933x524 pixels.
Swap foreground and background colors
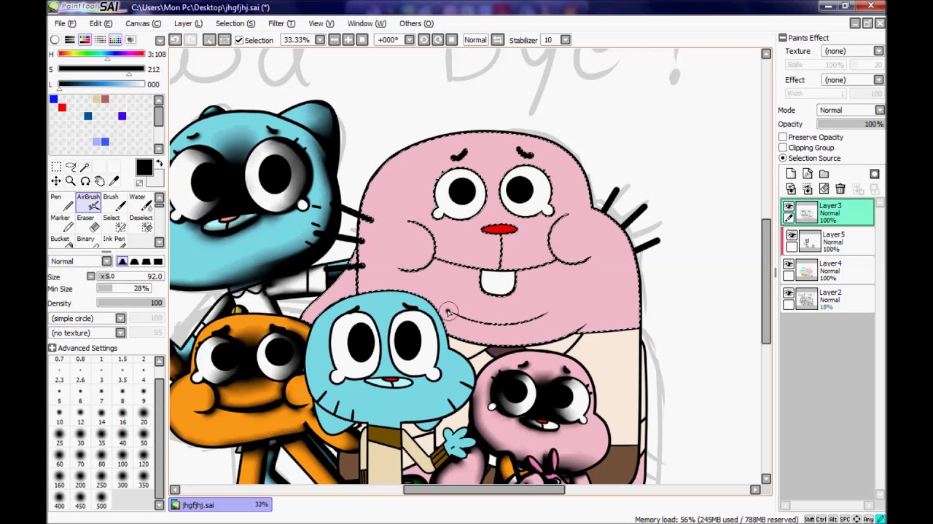pyautogui.click(x=159, y=163)
